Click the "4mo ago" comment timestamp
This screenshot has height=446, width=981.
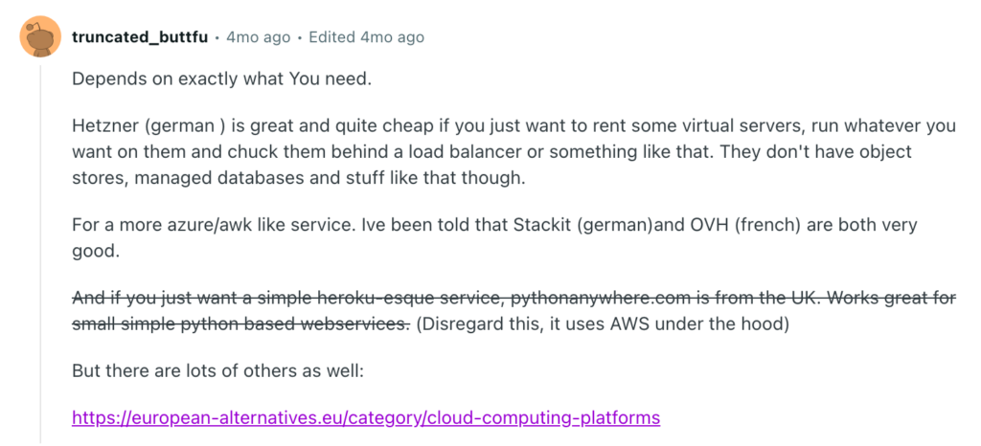[x=258, y=37]
